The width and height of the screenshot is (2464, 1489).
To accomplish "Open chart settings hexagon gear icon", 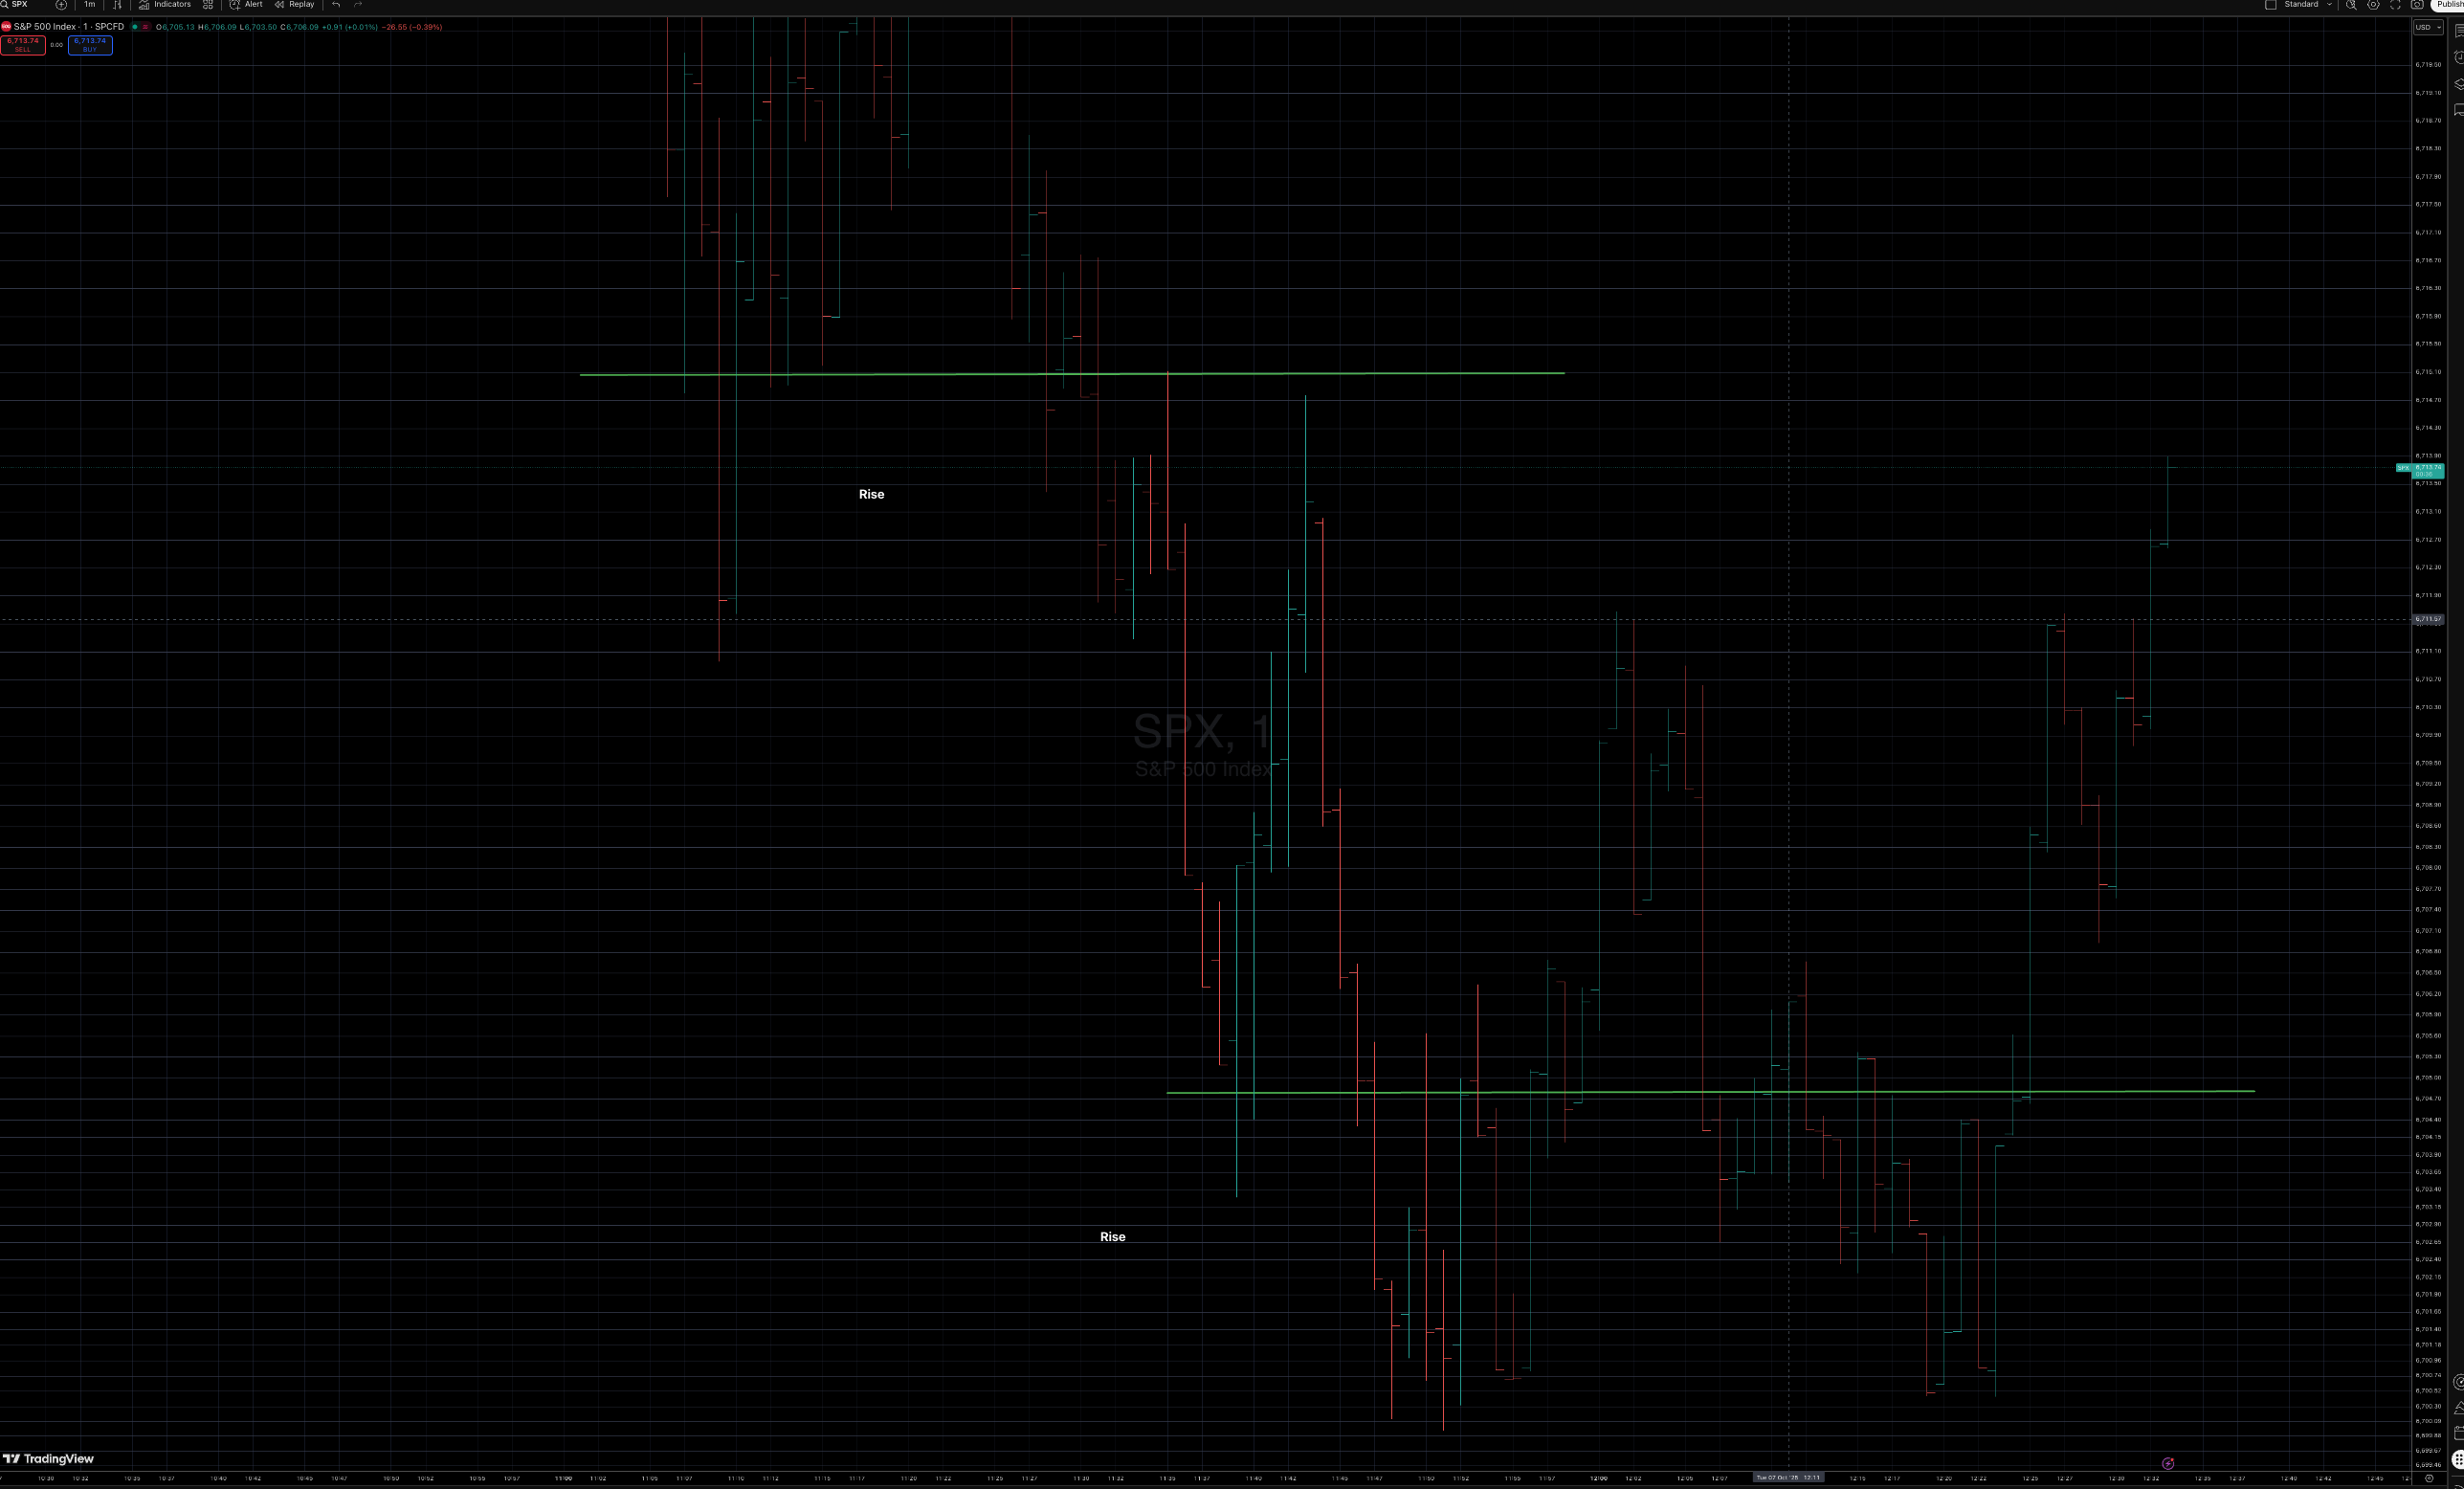I will coord(2373,5).
